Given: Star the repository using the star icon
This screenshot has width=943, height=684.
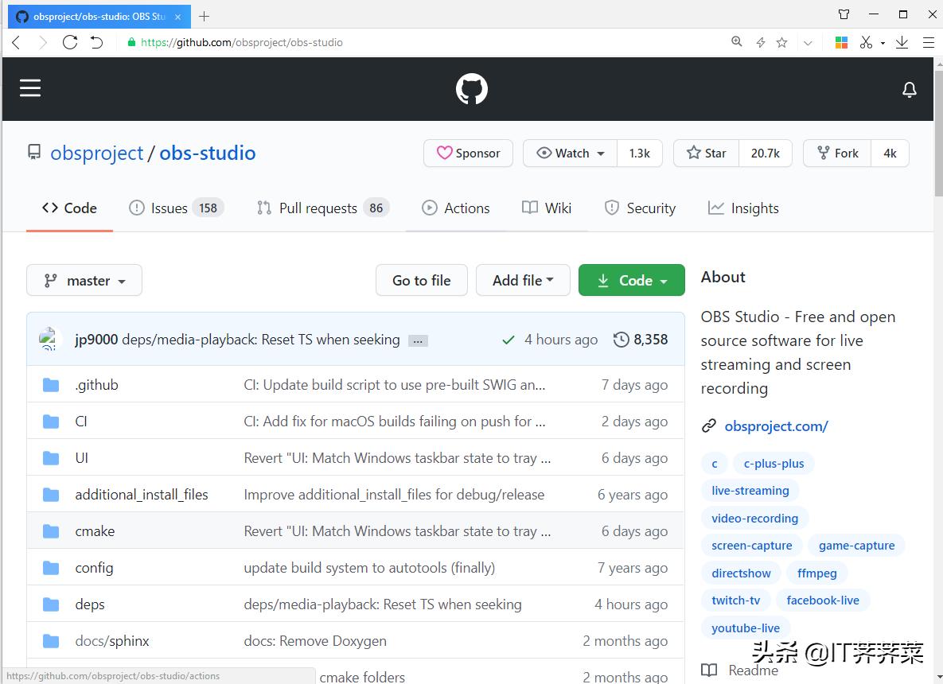Looking at the screenshot, I should click(x=693, y=153).
